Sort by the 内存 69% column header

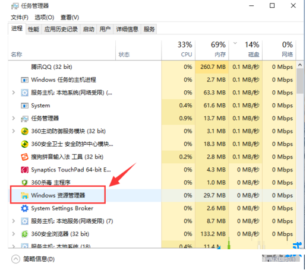(212, 50)
